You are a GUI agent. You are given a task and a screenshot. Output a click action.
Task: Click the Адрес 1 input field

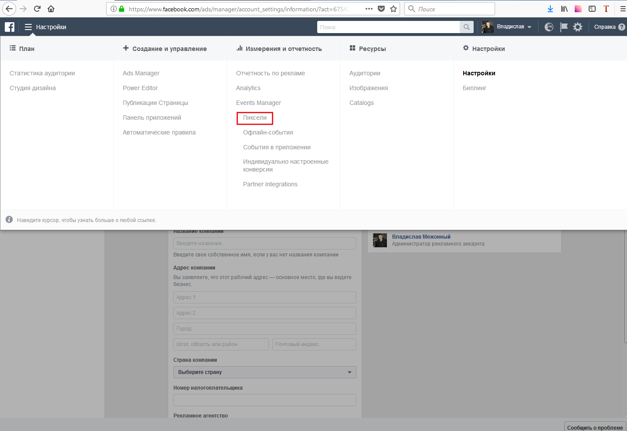coord(265,297)
